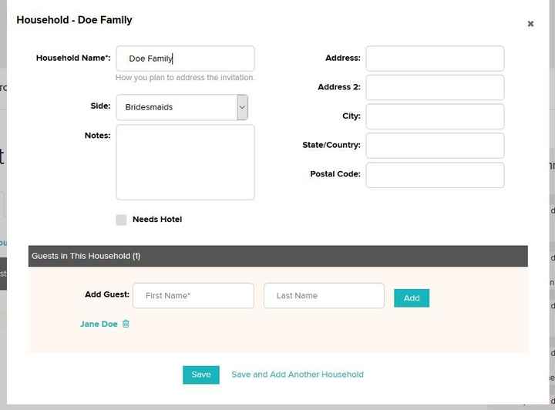Open the Jane Doe guest link
This screenshot has height=410, width=555.
(99, 324)
